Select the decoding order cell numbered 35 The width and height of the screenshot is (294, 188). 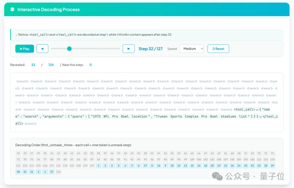pos(18,153)
